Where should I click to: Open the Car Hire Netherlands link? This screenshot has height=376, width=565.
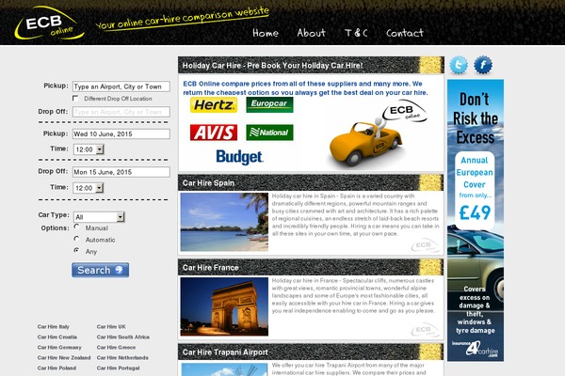(x=122, y=357)
